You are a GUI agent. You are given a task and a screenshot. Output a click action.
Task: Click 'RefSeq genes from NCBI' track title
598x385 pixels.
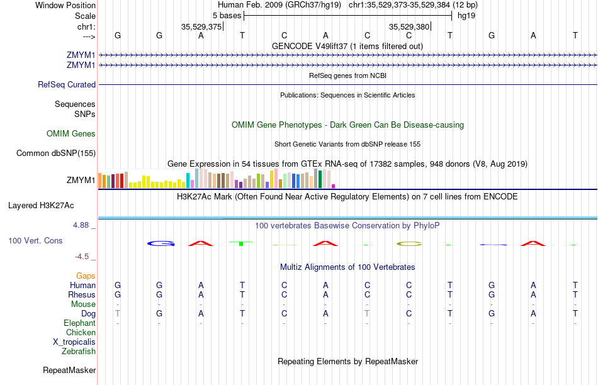pyautogui.click(x=348, y=75)
